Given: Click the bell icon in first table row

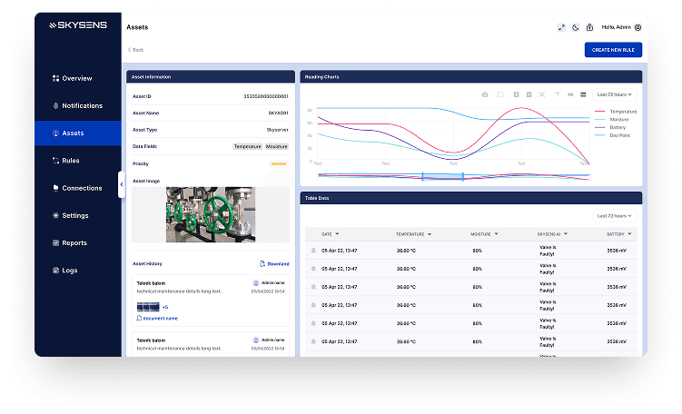Looking at the screenshot, I should 313,251.
